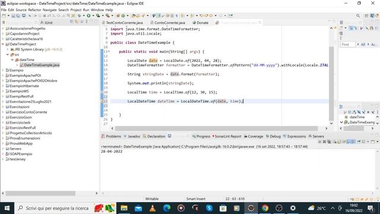380x214 pixels.
Task: Open the New wizard dropdown arrow
Action: point(8,16)
